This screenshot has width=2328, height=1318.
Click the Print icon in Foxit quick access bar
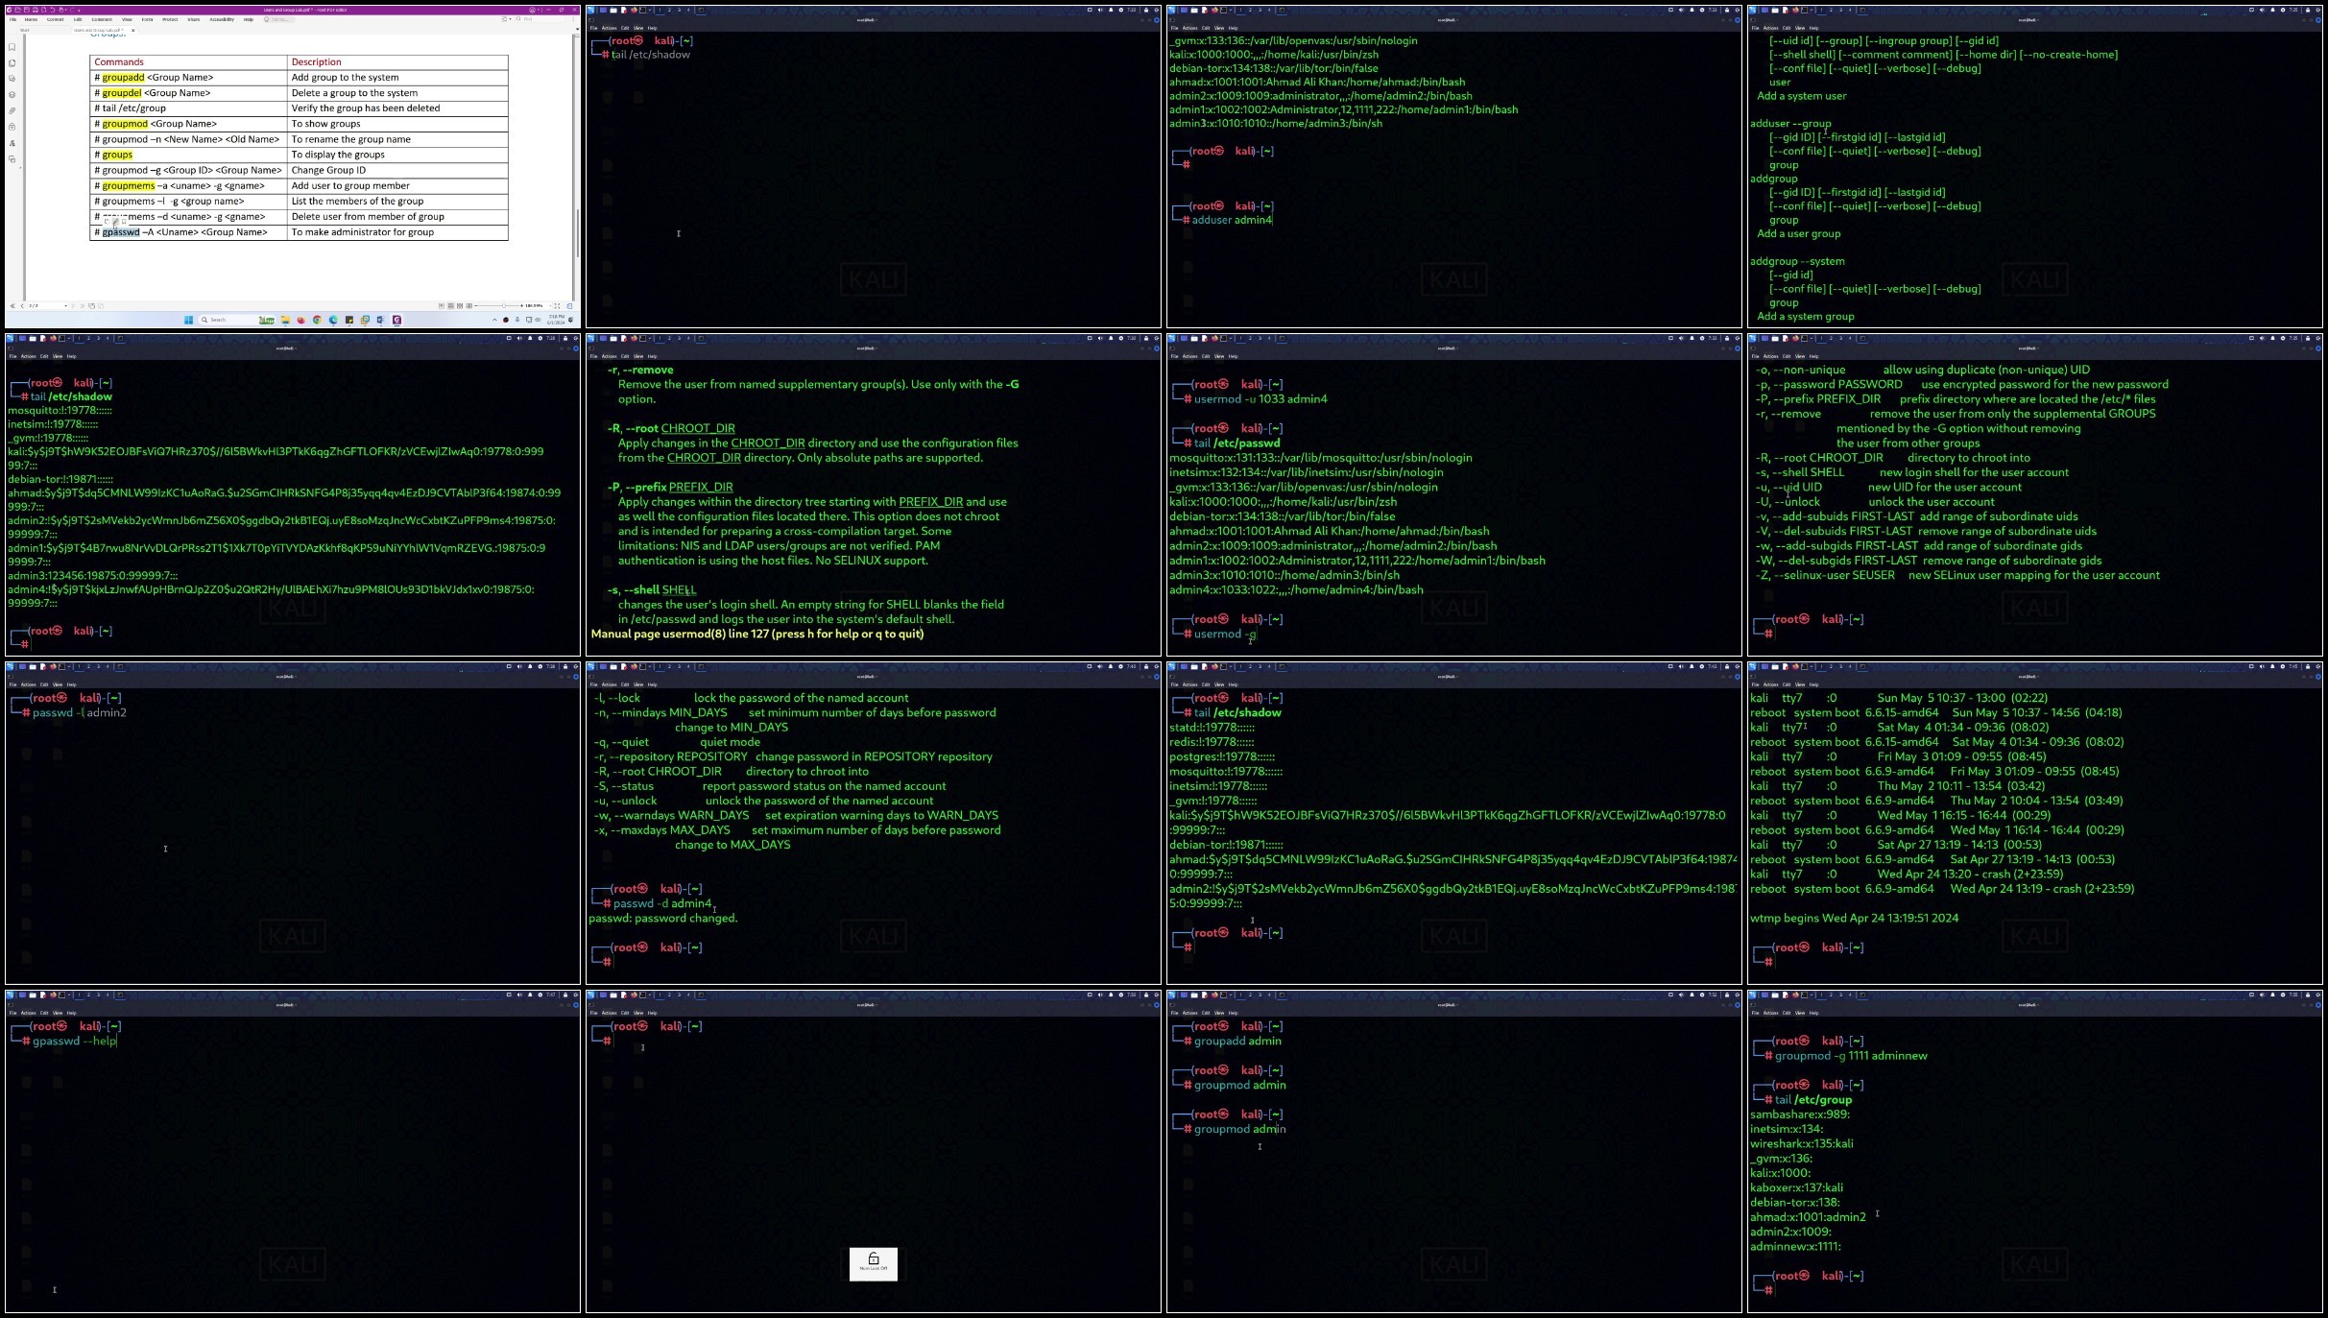point(36,10)
